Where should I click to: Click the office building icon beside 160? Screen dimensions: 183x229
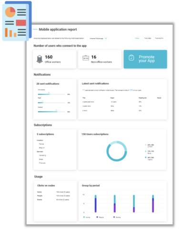pos(40,59)
